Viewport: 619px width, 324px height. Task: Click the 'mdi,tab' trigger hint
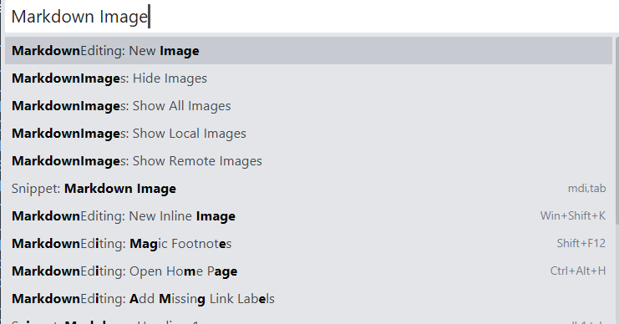pyautogui.click(x=586, y=189)
